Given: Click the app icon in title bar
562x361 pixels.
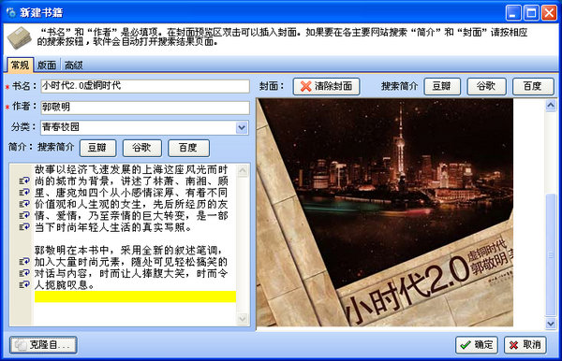Looking at the screenshot, I should 10,12.
